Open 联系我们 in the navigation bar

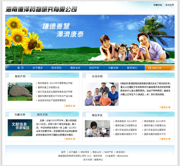(x=132, y=68)
